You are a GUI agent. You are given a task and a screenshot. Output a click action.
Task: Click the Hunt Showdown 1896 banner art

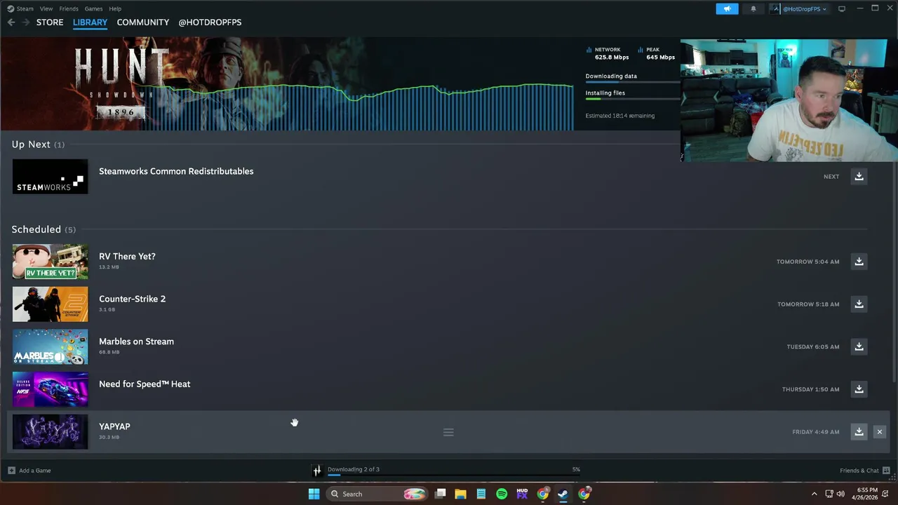(x=123, y=83)
